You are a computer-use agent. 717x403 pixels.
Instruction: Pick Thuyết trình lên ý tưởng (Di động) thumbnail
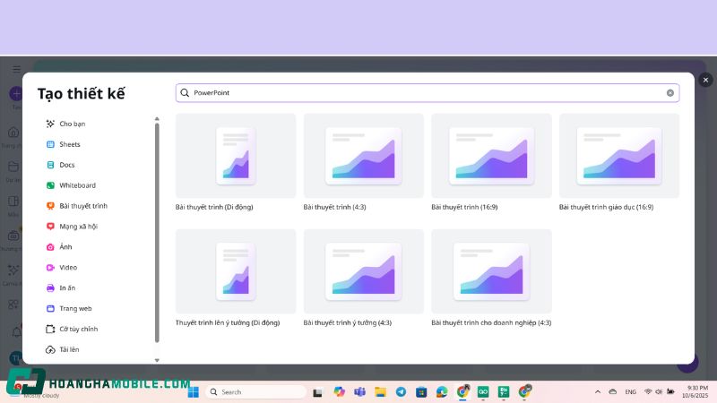coord(236,271)
